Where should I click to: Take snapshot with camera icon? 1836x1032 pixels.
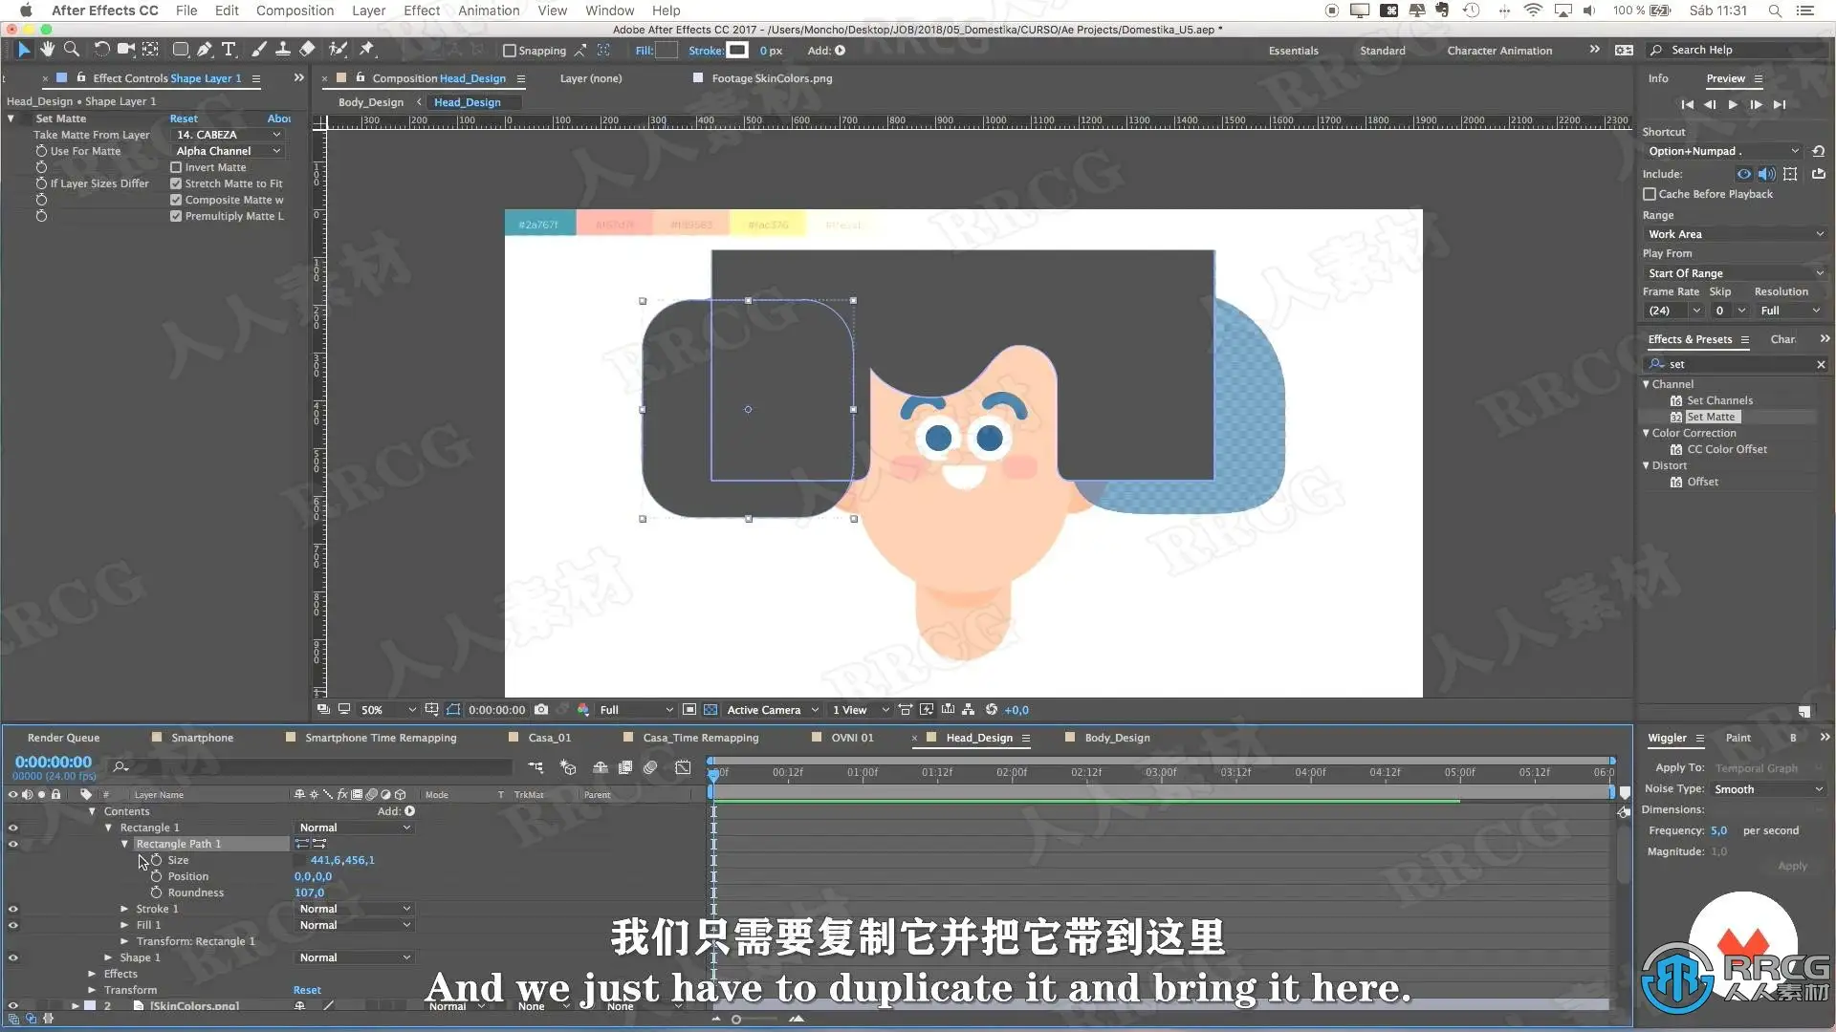coord(541,710)
